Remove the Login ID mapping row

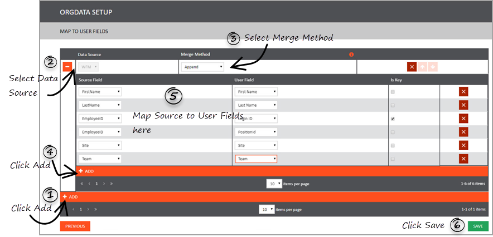point(463,119)
